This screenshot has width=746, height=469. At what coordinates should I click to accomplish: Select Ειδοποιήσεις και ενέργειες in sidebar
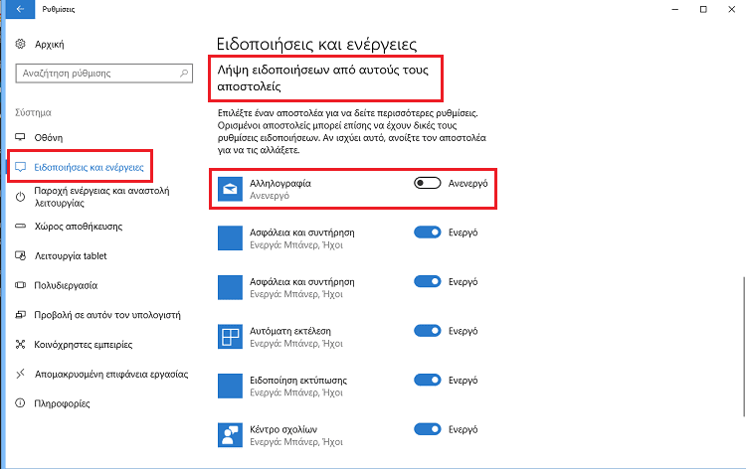click(x=89, y=167)
